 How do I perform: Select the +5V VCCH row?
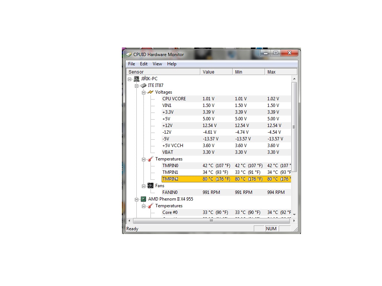click(x=226, y=146)
